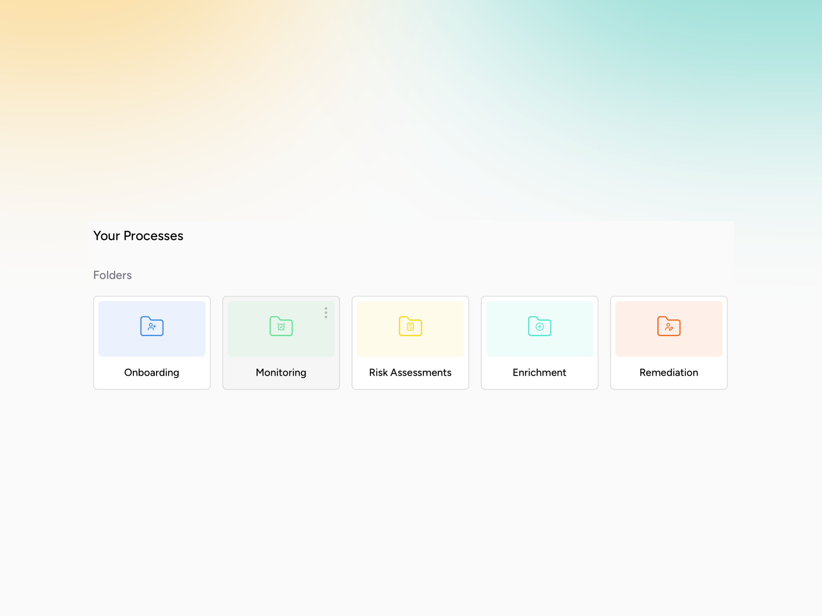This screenshot has height=616, width=822.
Task: Click the green Monitoring folder icon with alarm clock
Action: 281,326
